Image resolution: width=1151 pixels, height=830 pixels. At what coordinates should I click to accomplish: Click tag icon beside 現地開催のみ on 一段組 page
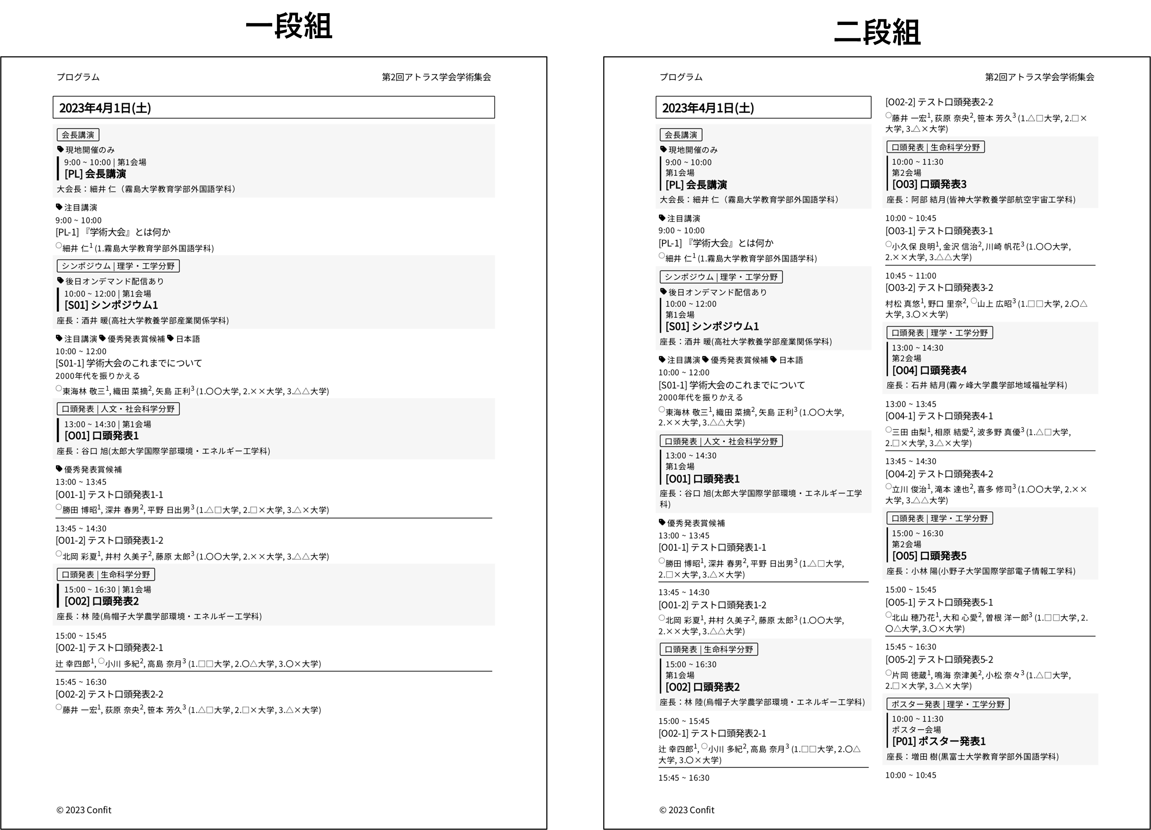pos(60,149)
